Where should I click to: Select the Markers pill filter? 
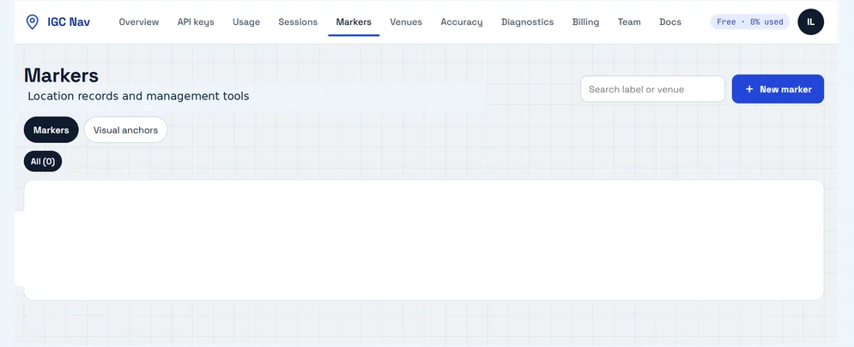coord(51,130)
